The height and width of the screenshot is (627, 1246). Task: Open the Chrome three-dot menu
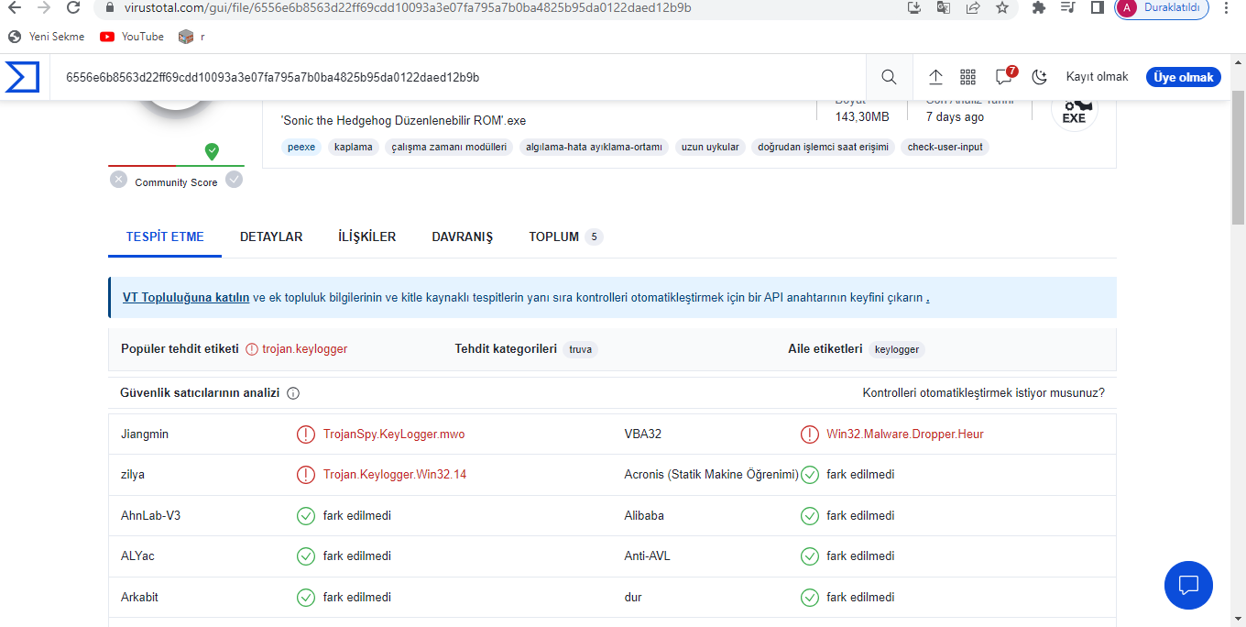[x=1228, y=7]
